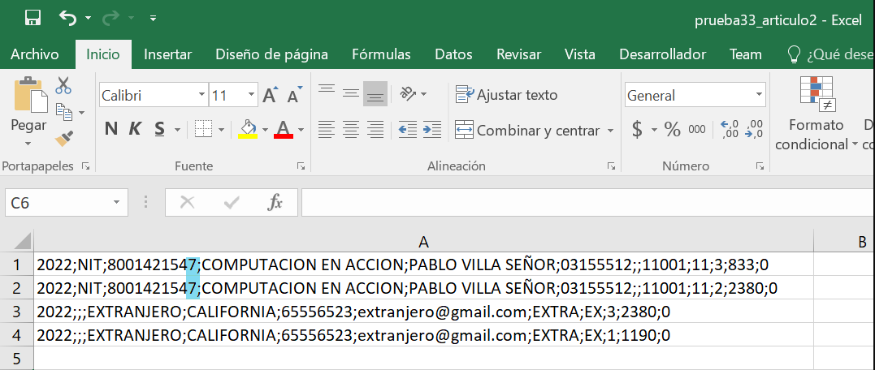The height and width of the screenshot is (370, 875).
Task: Toggle italic with the K button
Action: [x=135, y=130]
